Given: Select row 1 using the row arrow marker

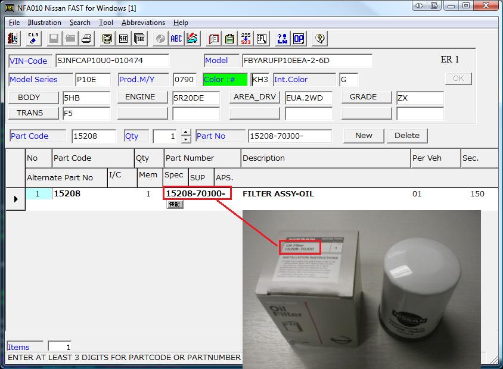Looking at the screenshot, I should pos(15,199).
